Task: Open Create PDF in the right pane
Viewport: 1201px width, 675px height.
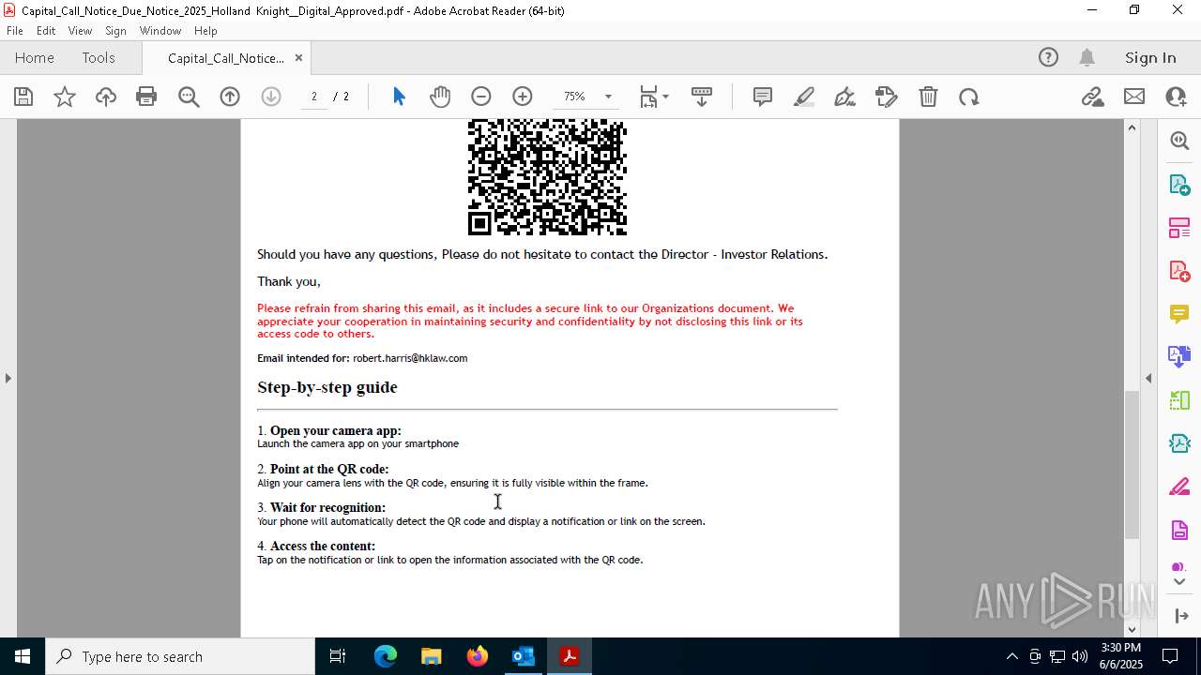Action: point(1179,271)
